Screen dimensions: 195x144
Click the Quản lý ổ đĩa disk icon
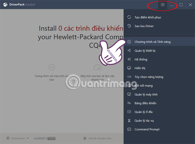[129, 112]
